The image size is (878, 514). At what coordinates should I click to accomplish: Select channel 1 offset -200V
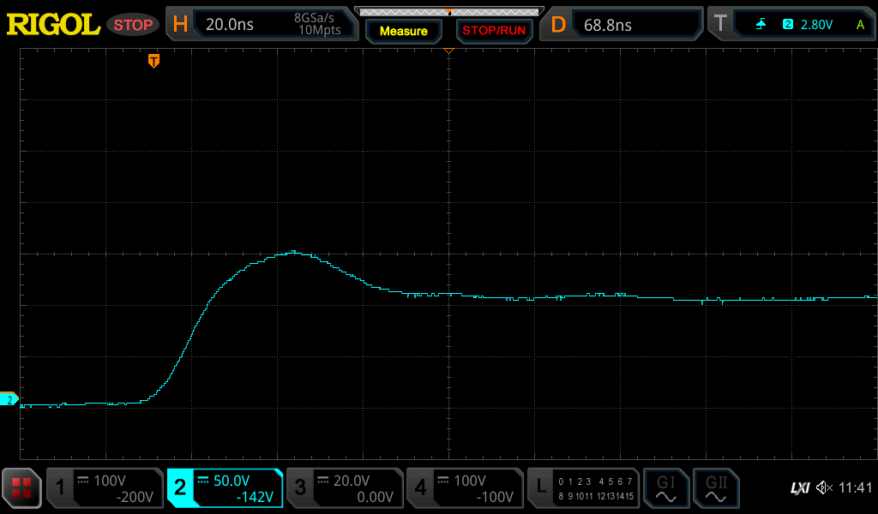[135, 497]
